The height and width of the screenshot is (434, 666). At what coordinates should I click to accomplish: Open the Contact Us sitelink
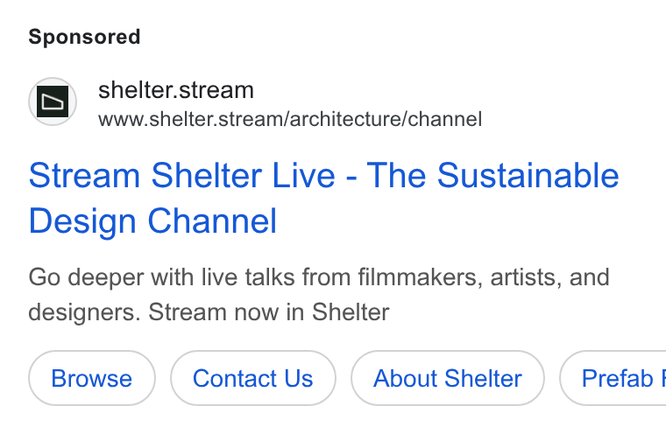pyautogui.click(x=253, y=378)
